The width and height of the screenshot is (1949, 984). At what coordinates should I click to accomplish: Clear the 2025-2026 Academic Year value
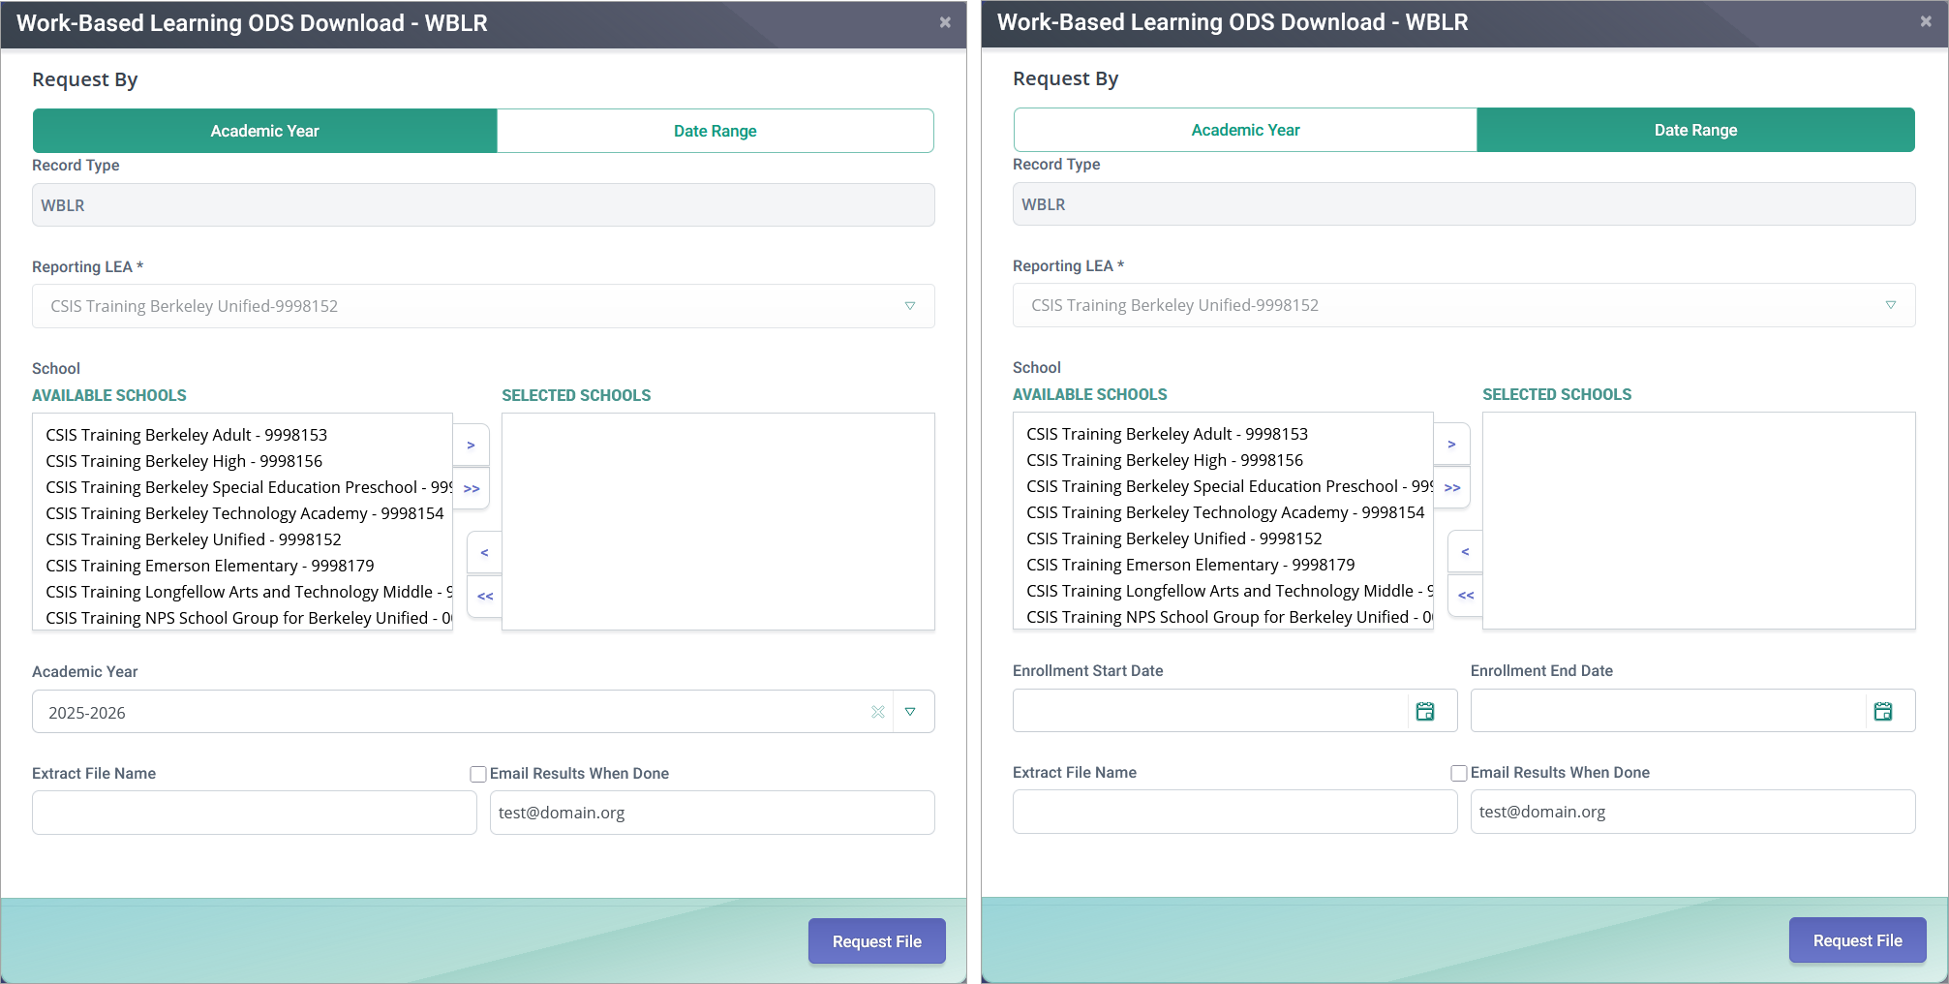tap(878, 712)
